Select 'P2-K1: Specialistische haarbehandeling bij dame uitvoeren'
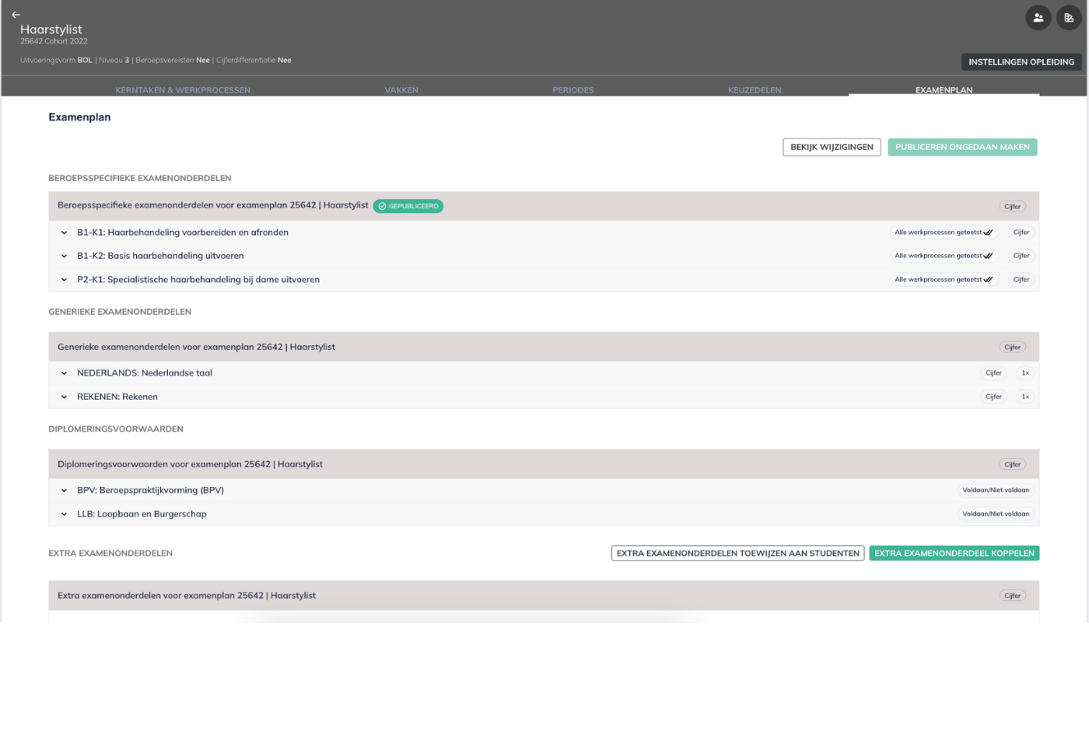Viewport: 1089px width, 731px height. (x=198, y=280)
